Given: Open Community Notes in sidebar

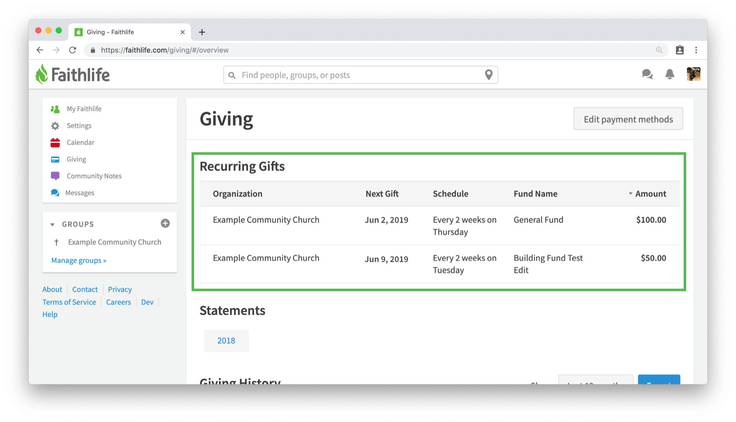Looking at the screenshot, I should (94, 176).
